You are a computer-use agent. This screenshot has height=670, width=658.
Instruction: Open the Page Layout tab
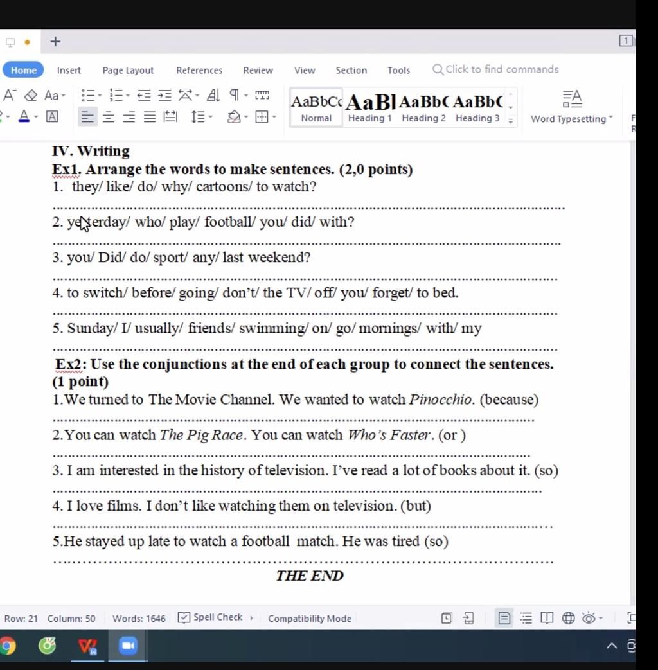[x=128, y=70]
